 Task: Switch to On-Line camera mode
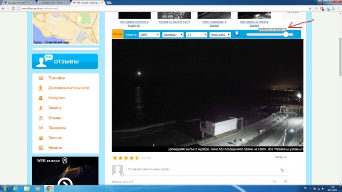118,34
